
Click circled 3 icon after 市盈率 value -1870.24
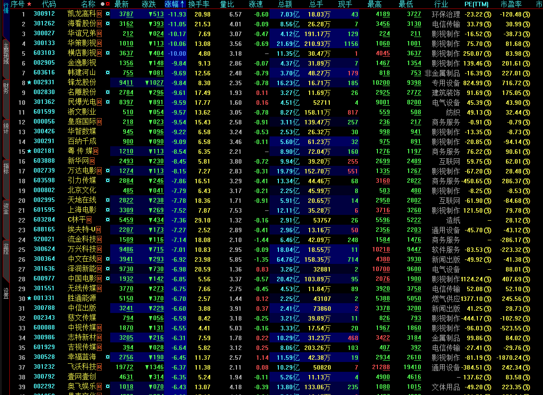tap(526, 358)
